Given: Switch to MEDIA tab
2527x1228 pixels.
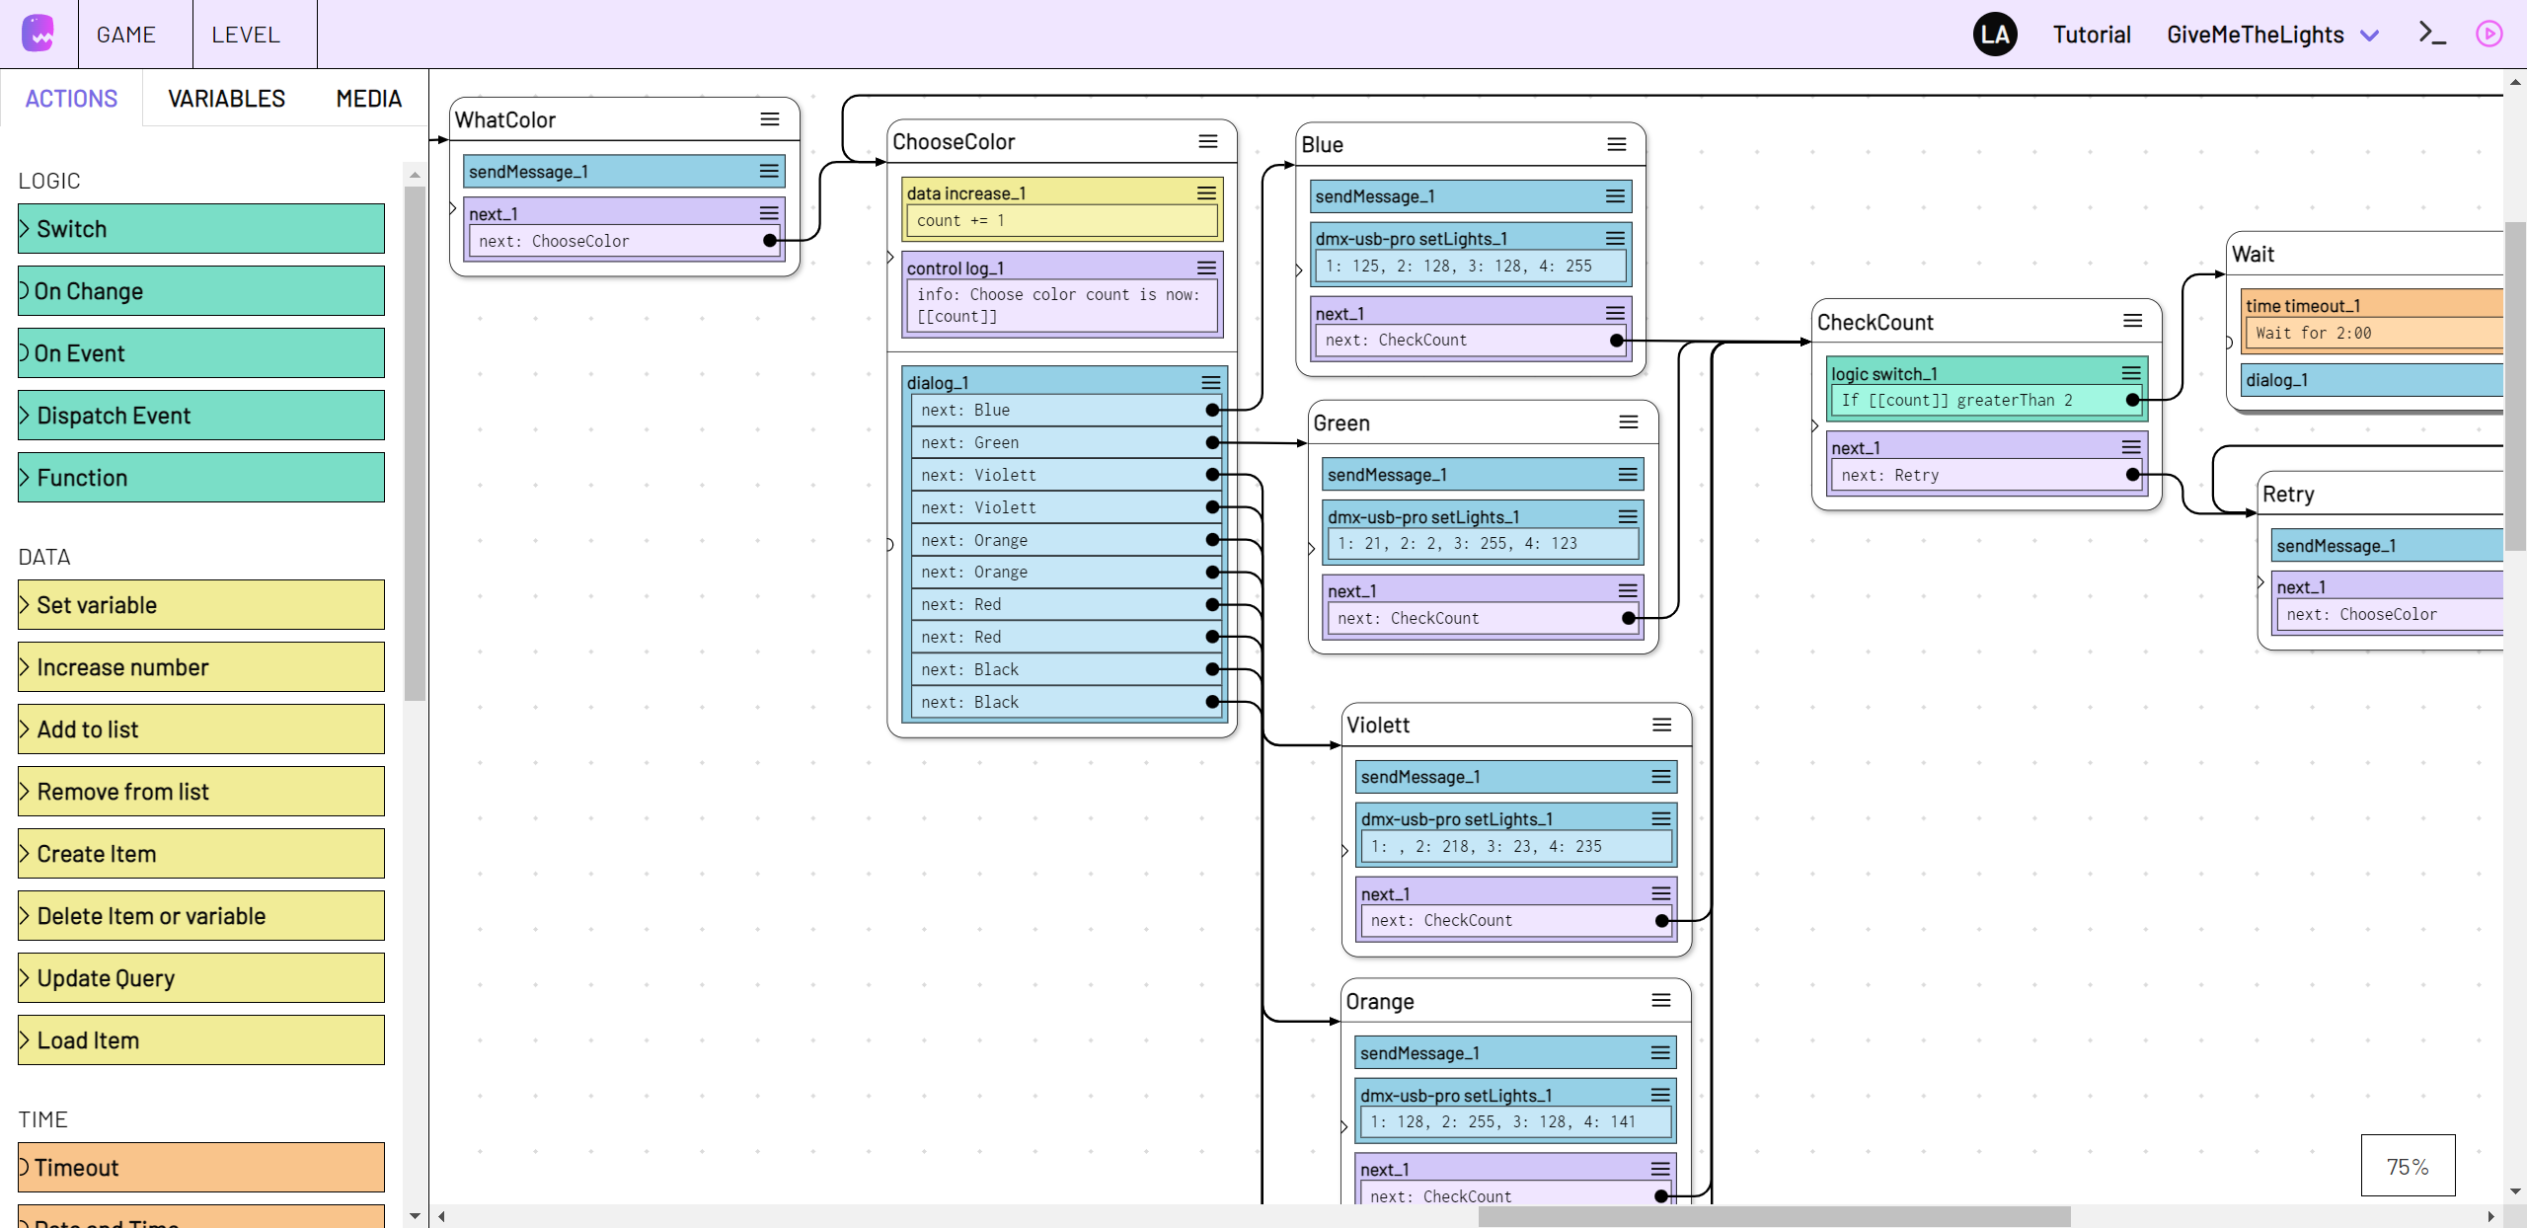Looking at the screenshot, I should coord(367,99).
